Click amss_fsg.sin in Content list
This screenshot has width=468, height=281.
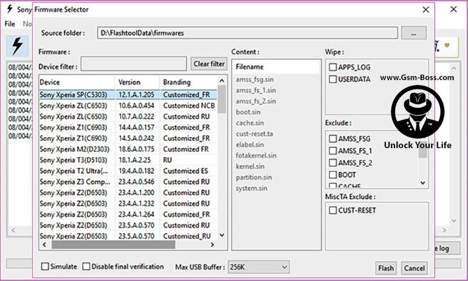tap(255, 80)
